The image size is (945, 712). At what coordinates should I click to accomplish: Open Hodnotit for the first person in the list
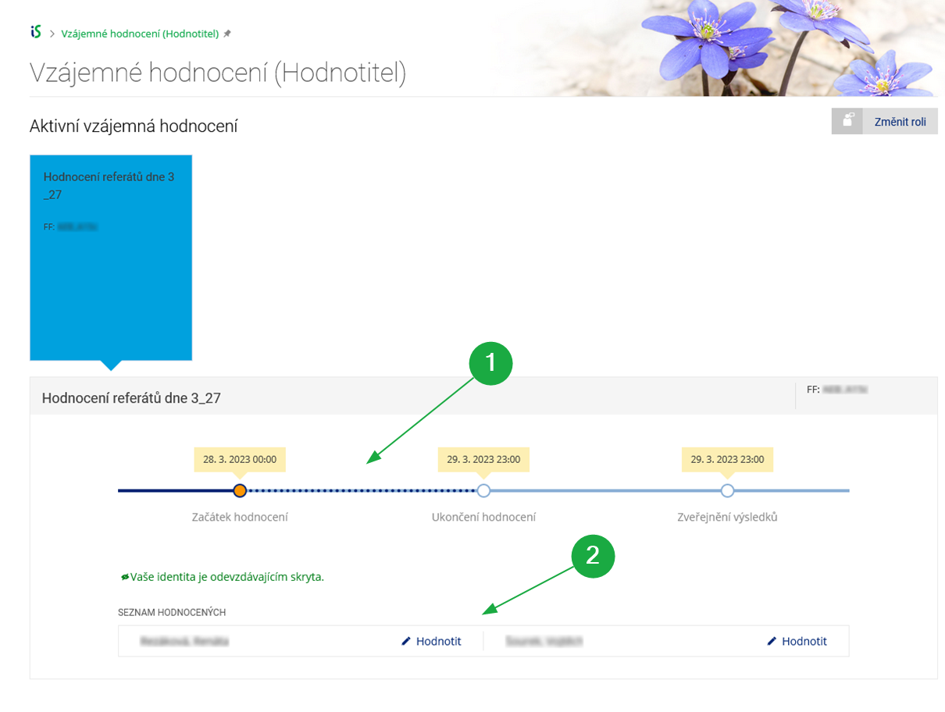tap(438, 641)
